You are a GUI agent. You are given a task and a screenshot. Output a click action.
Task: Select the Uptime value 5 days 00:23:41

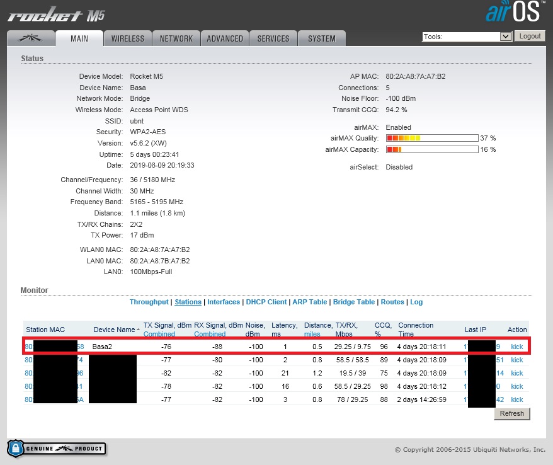[154, 154]
